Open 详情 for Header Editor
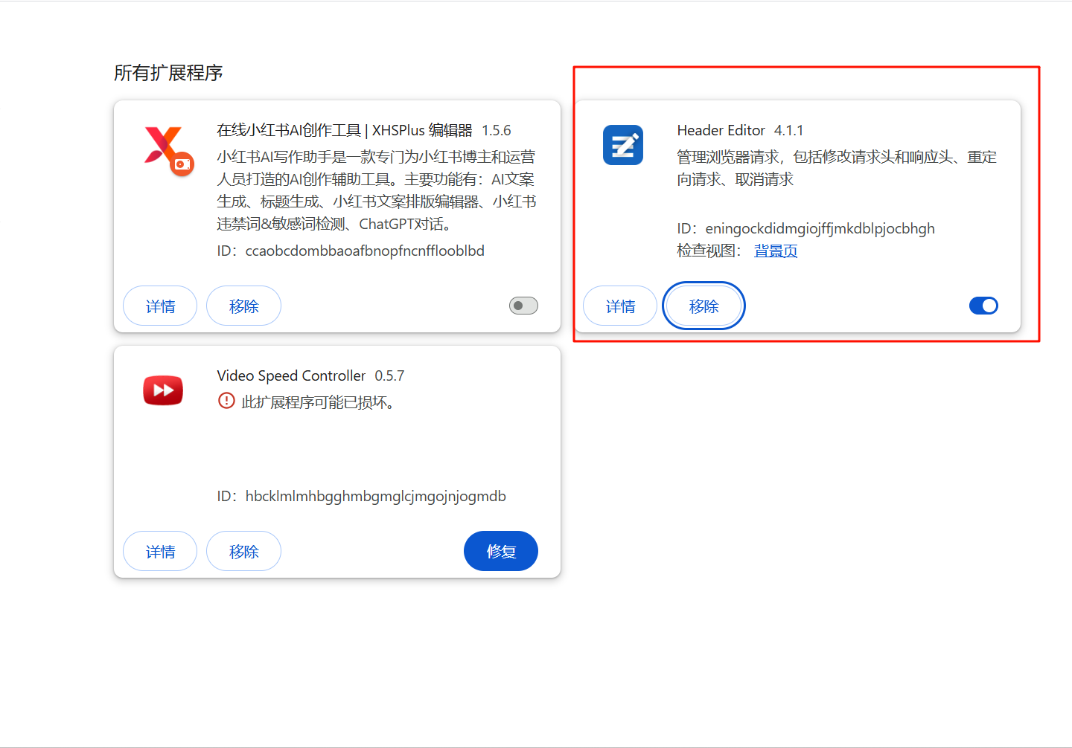1072x748 pixels. pyautogui.click(x=619, y=306)
